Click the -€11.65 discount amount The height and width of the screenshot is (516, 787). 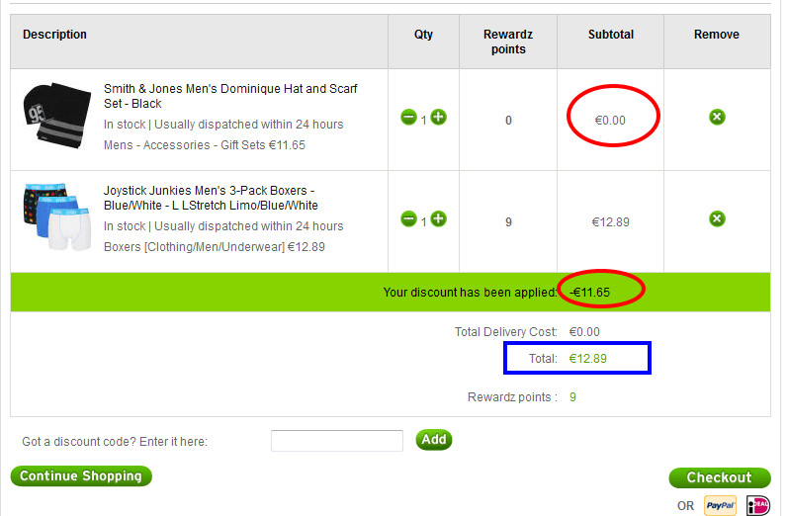point(589,293)
